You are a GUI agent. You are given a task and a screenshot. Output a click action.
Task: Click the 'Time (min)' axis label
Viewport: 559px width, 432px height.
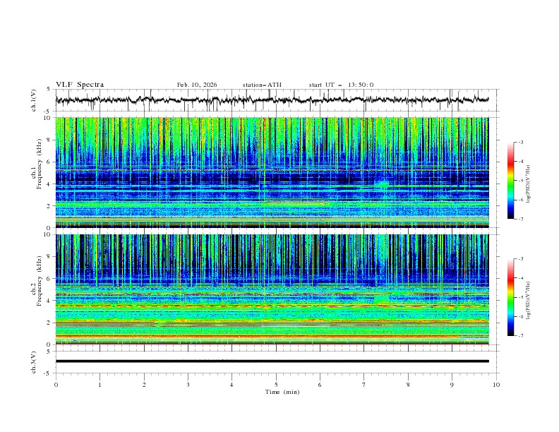pos(282,392)
